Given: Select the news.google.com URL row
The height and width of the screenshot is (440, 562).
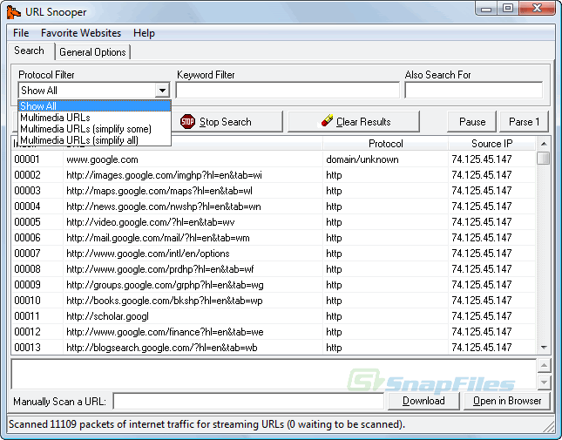Looking at the screenshot, I should click(274, 206).
